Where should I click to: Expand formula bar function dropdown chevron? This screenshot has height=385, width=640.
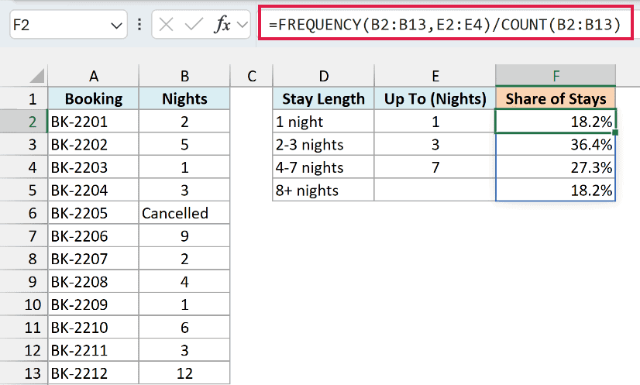click(x=242, y=25)
